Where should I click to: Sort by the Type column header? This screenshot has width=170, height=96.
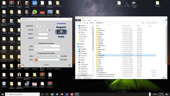(x=138, y=26)
